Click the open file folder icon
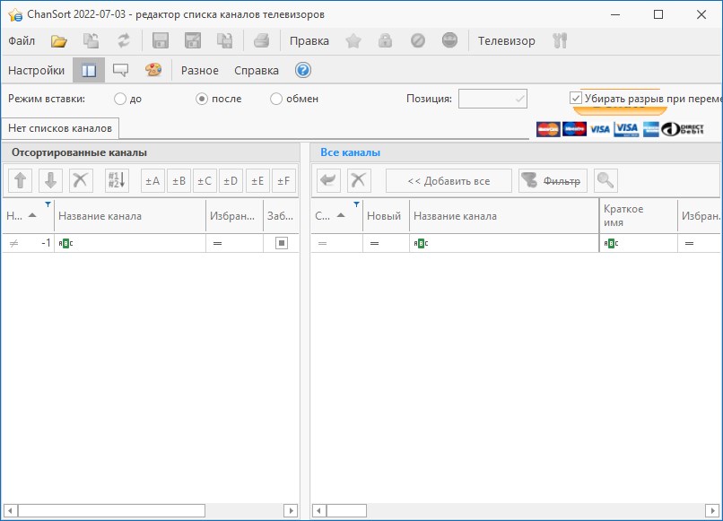Image resolution: width=723 pixels, height=521 pixels. pos(59,40)
